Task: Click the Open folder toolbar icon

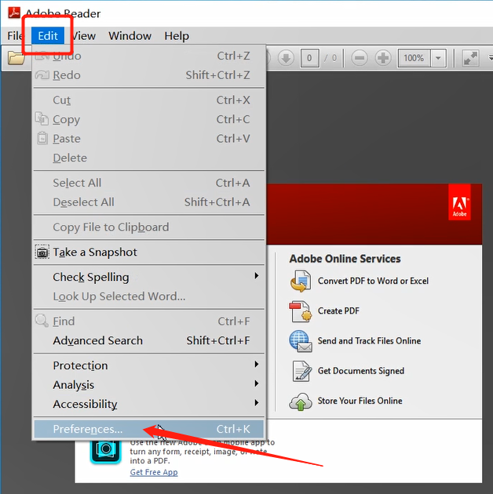Action: tap(16, 58)
